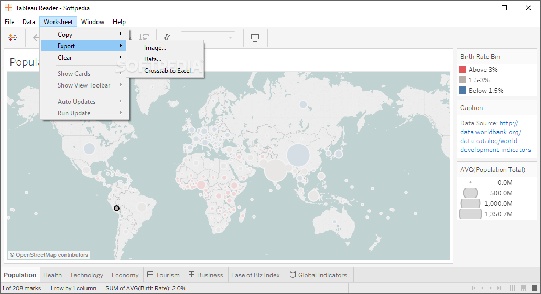Open the Window menu

click(x=92, y=21)
